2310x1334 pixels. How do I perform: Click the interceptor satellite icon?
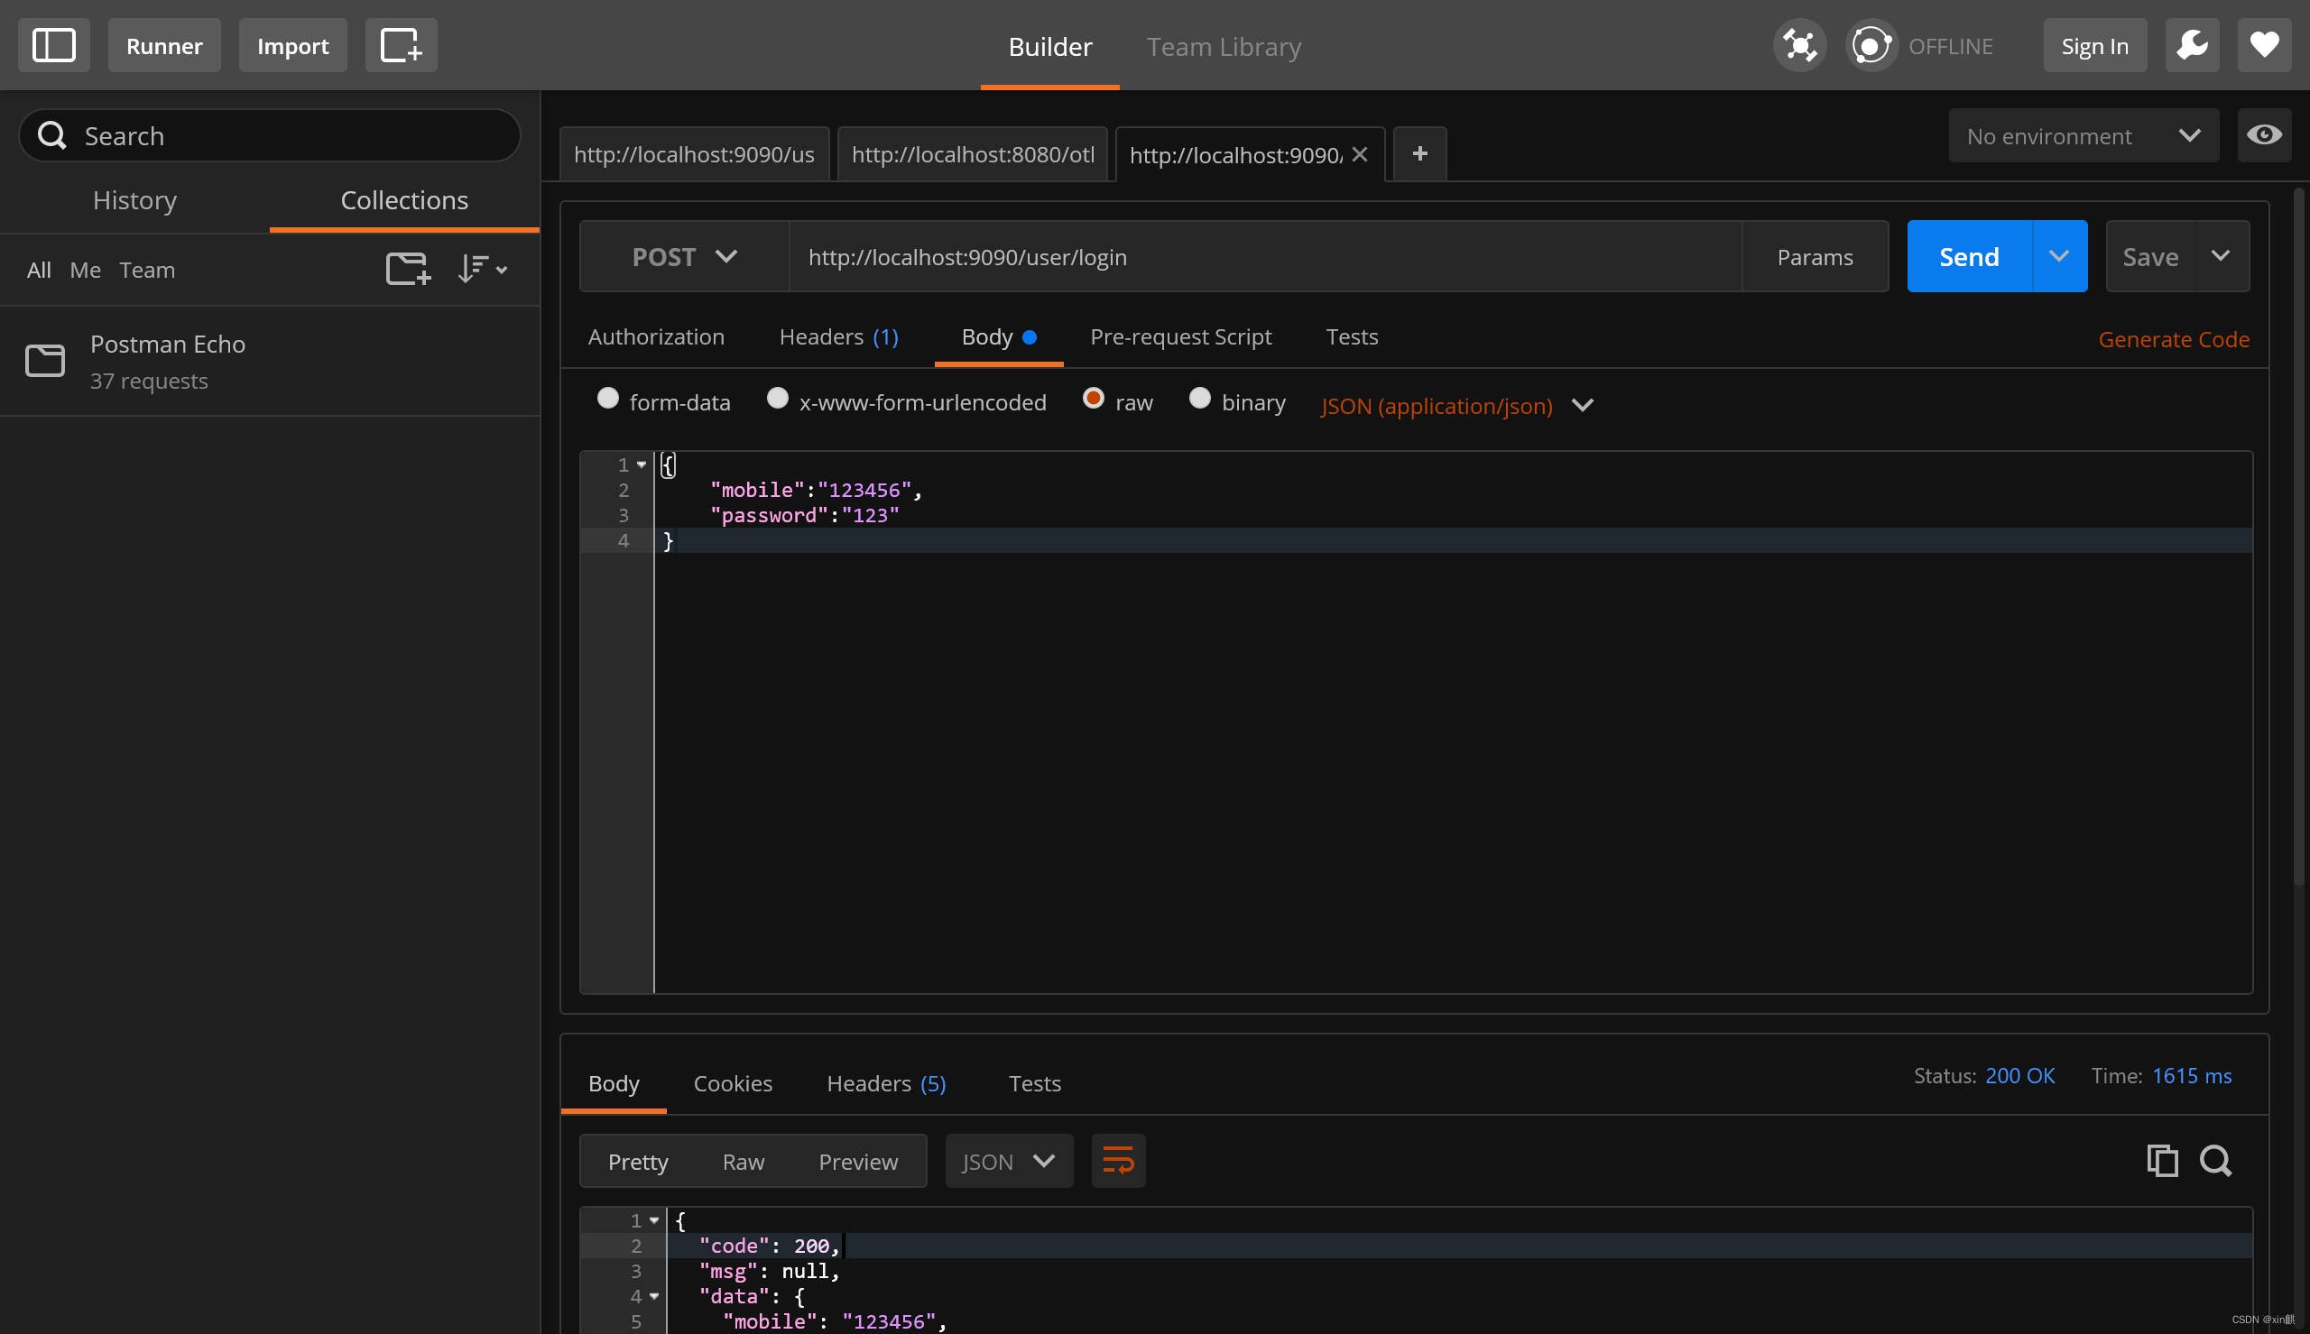point(1798,45)
